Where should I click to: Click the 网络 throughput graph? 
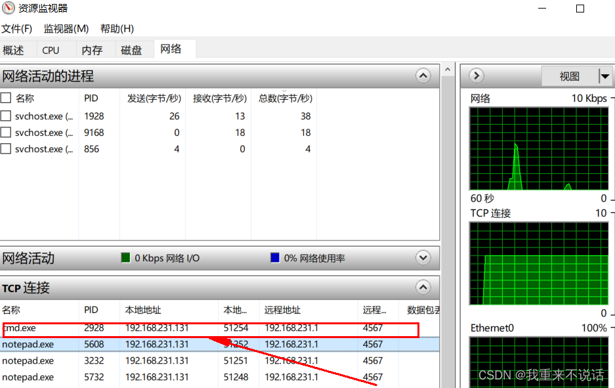pos(538,148)
